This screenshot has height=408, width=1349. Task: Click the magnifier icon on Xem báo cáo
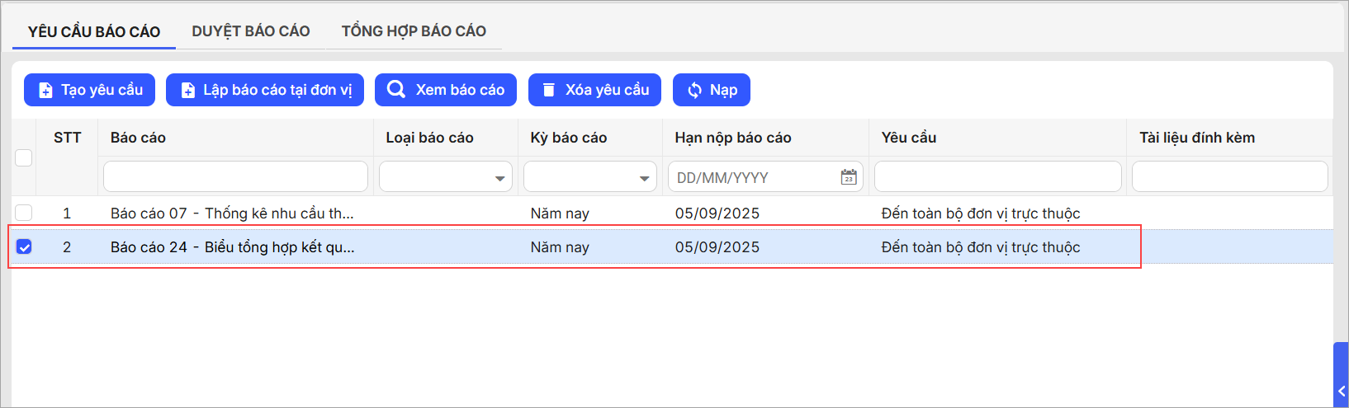396,90
